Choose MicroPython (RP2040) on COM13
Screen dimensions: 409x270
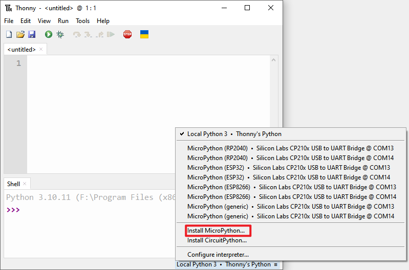[291, 148]
